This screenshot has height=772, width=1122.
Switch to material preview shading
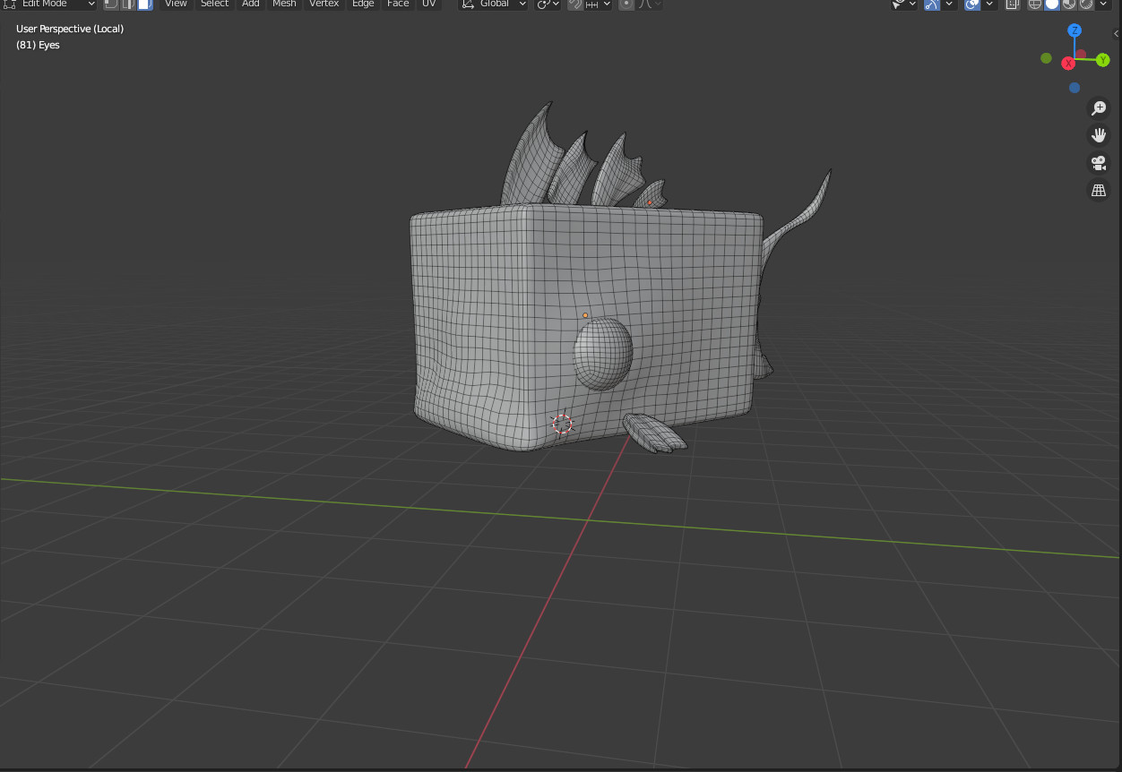[x=1069, y=4]
